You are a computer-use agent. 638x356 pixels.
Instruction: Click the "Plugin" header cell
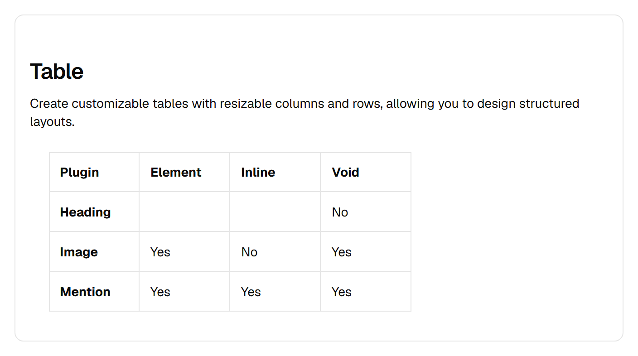[94, 172]
